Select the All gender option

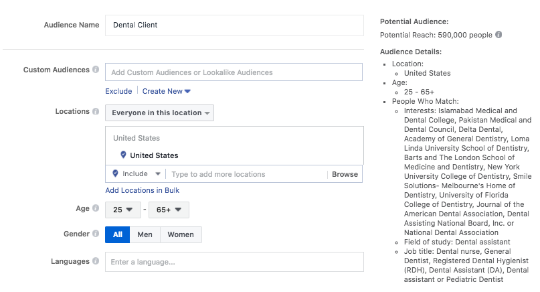pos(118,234)
